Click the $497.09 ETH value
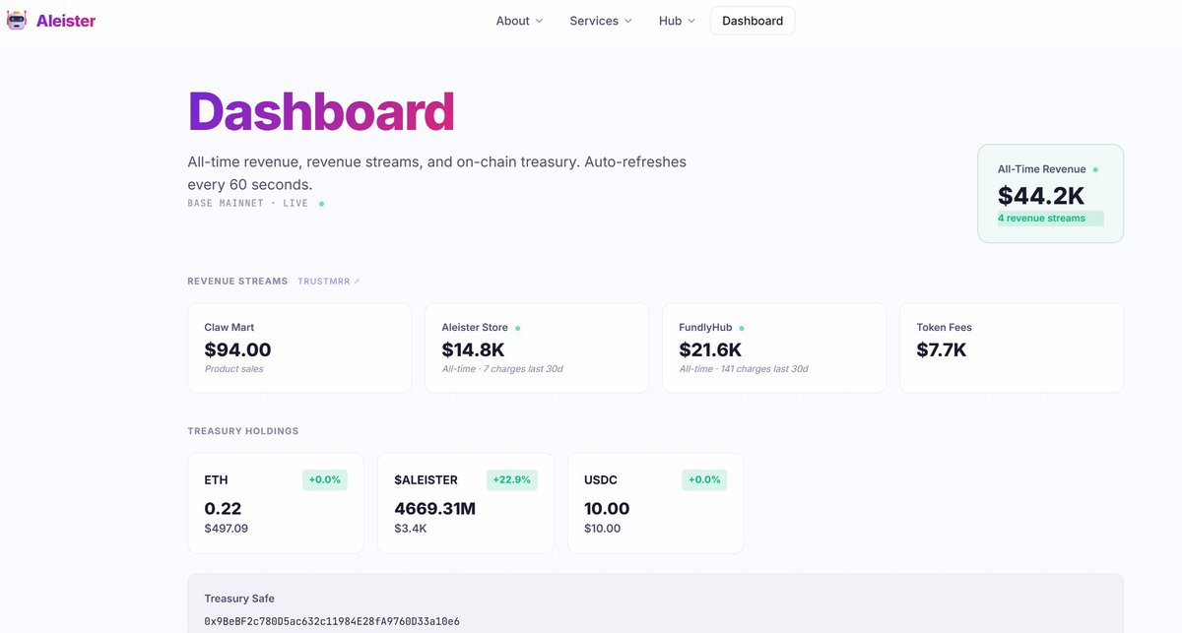 pos(227,529)
